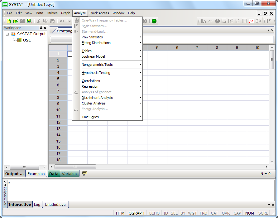Click the red line chart icon

pyautogui.click(x=251, y=21)
